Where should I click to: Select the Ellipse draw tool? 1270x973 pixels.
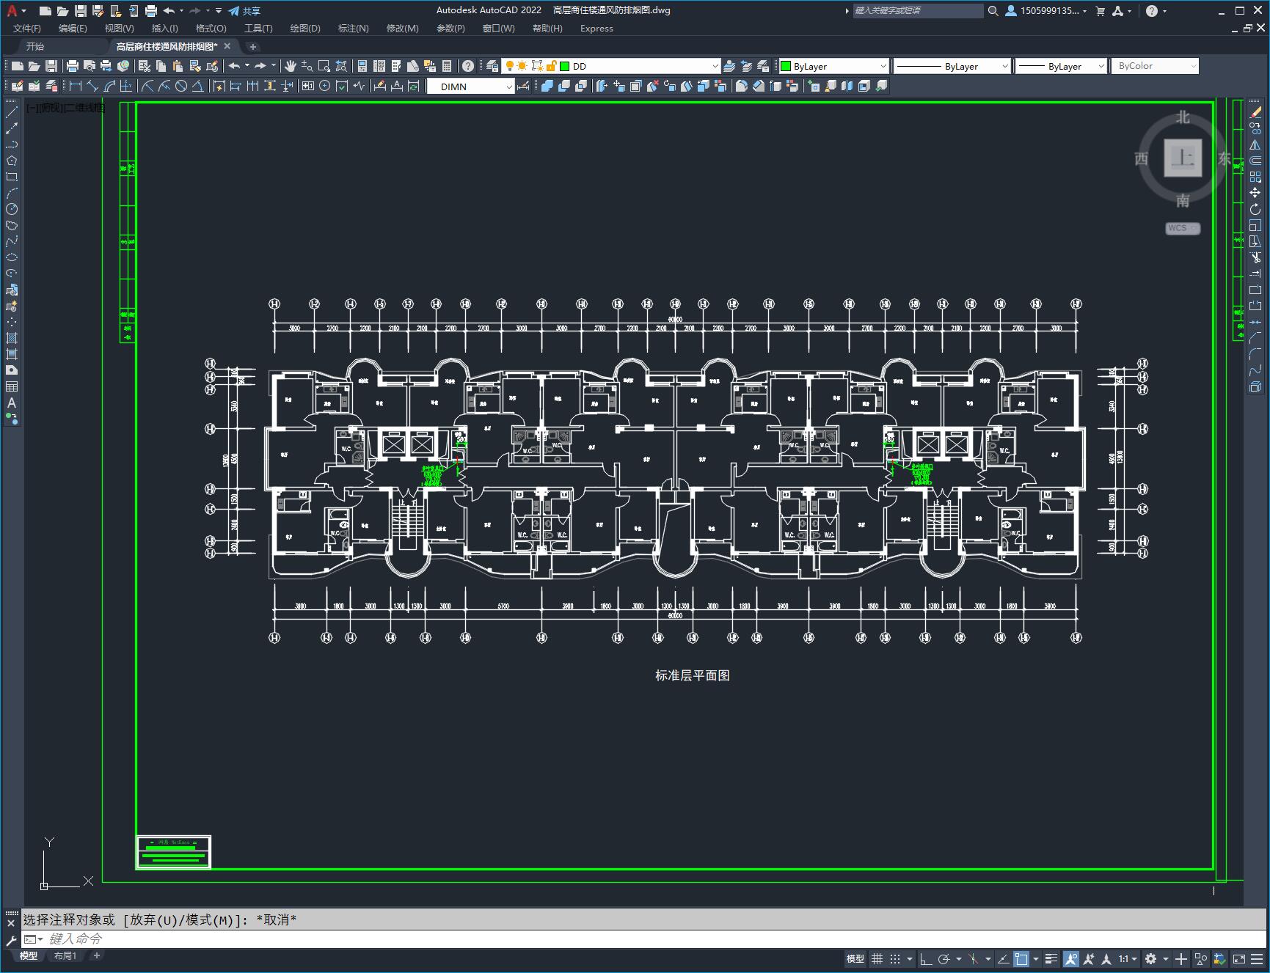coord(12,257)
